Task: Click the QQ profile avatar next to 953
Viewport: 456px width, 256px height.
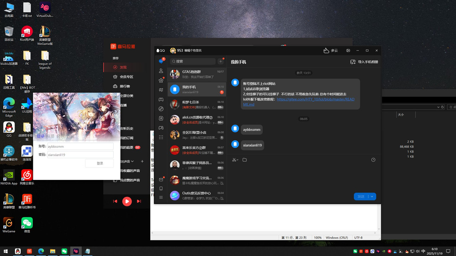Action: (173, 50)
